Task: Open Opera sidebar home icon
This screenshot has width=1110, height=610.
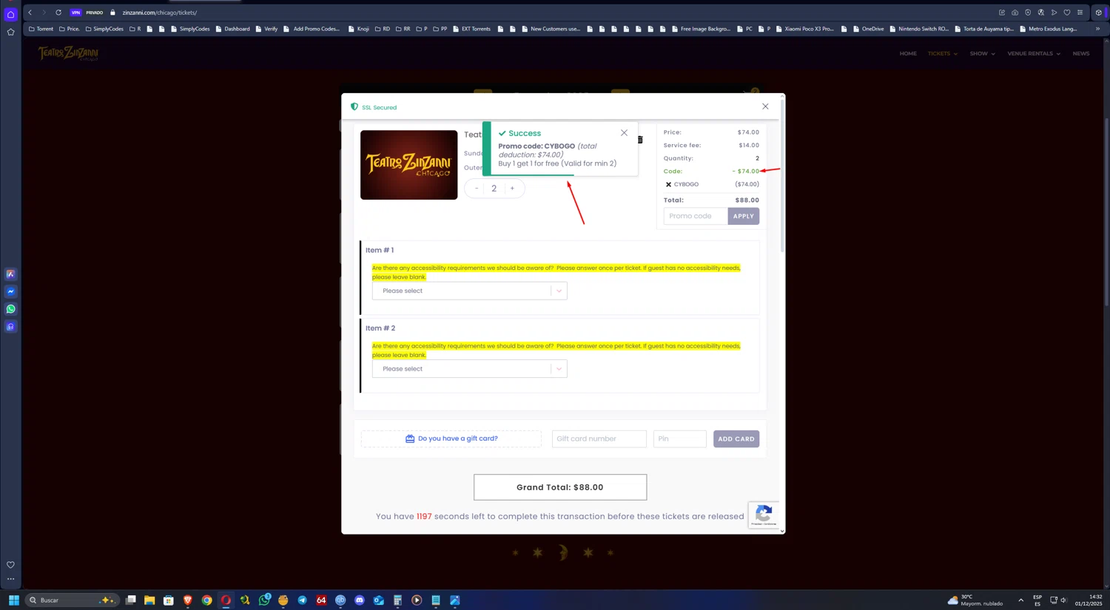Action: click(x=10, y=14)
